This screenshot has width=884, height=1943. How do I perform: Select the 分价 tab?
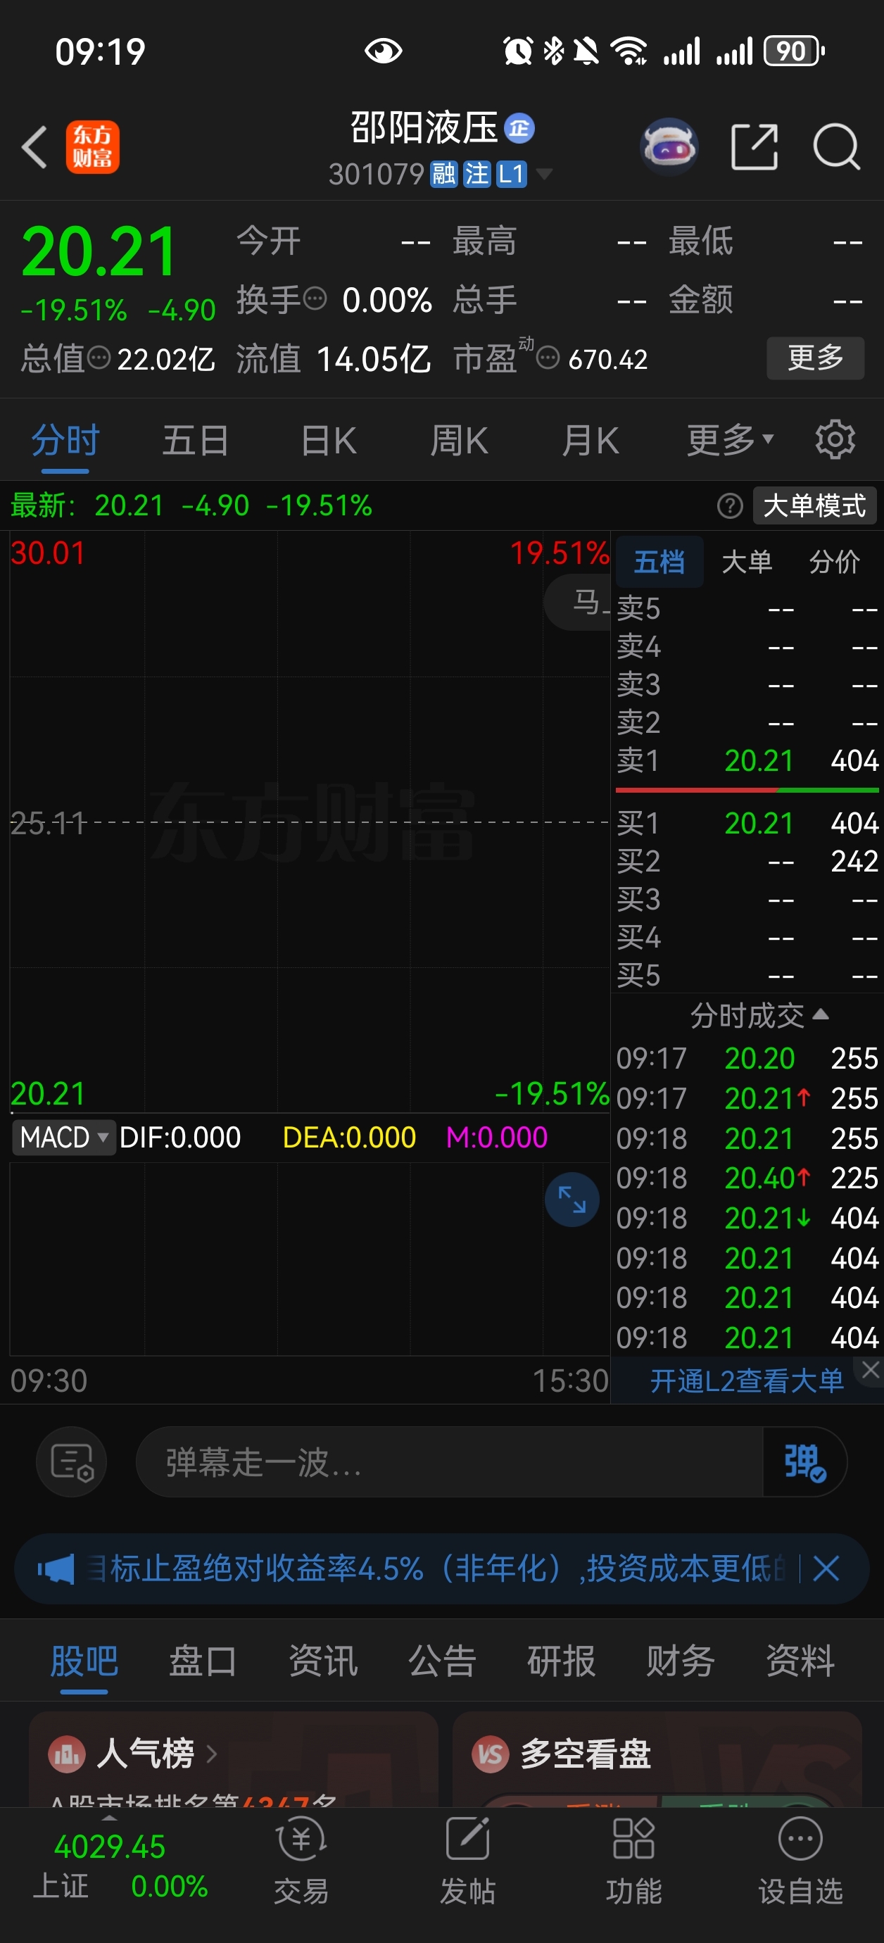pos(834,562)
